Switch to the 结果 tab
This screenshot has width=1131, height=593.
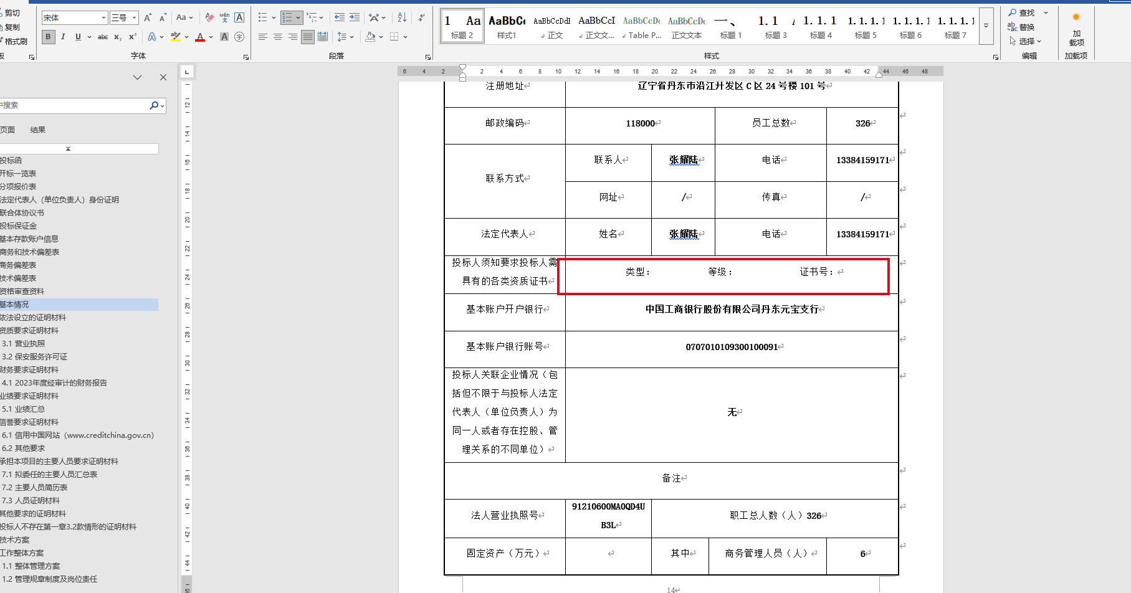pyautogui.click(x=38, y=130)
